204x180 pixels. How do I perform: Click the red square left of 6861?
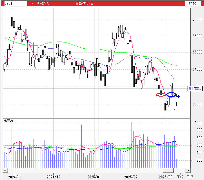point(3,4)
